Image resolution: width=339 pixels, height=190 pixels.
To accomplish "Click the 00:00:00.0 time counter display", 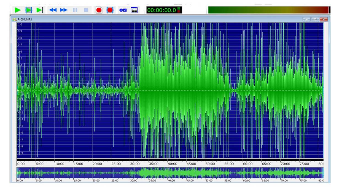I will [164, 10].
